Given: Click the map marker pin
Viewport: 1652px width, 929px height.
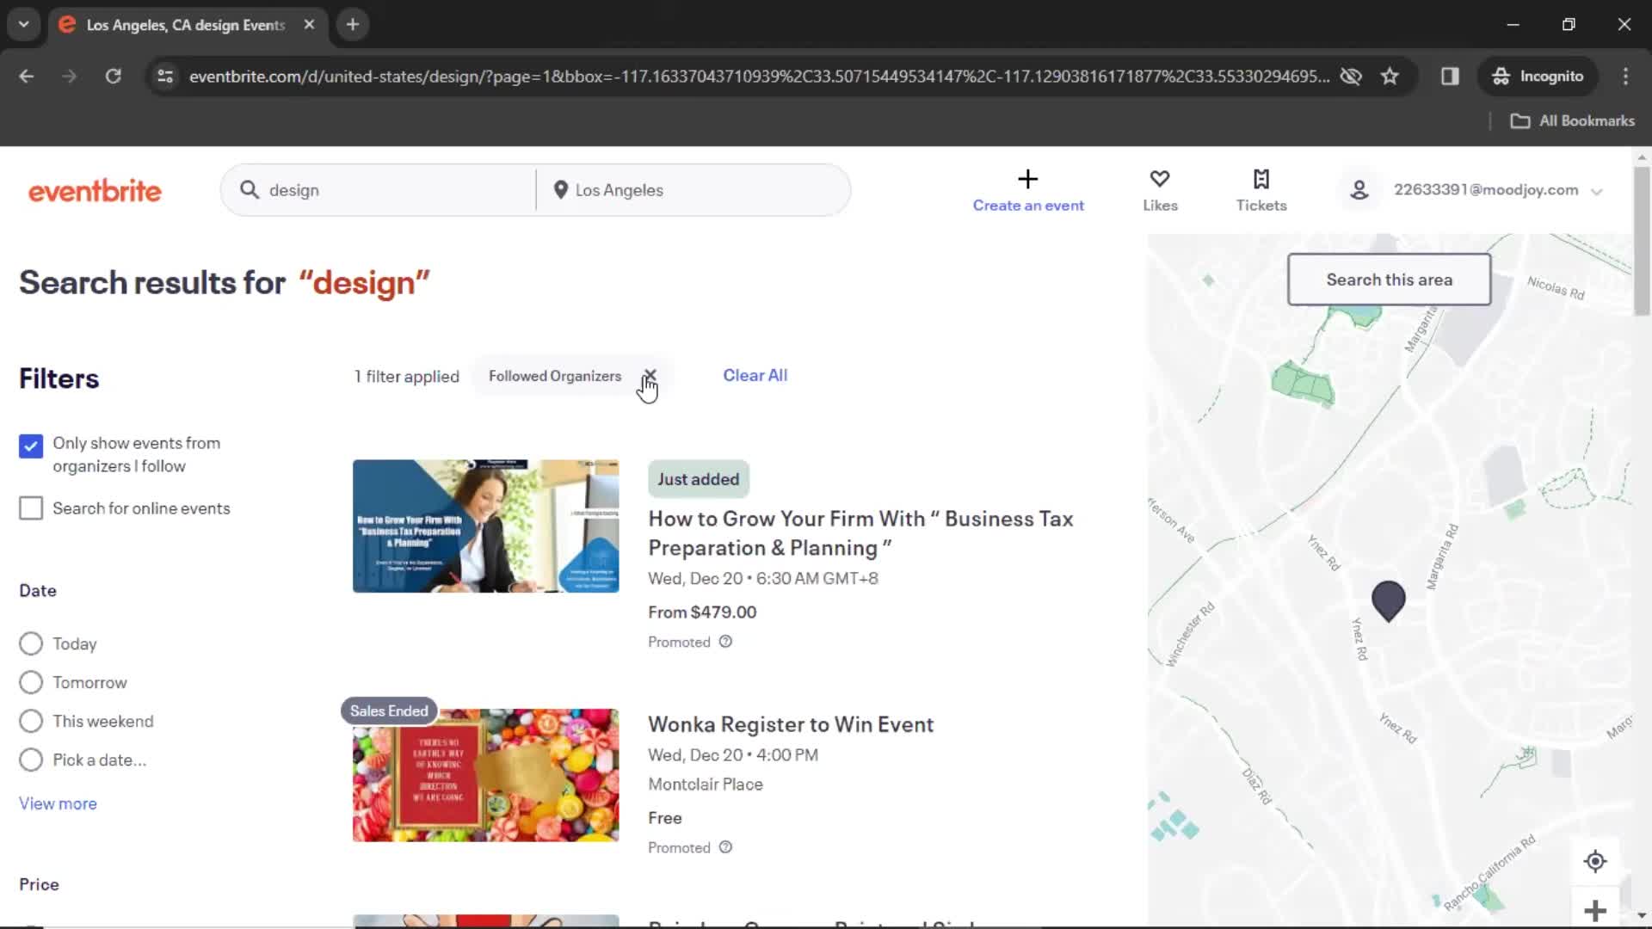Looking at the screenshot, I should click(x=1388, y=600).
